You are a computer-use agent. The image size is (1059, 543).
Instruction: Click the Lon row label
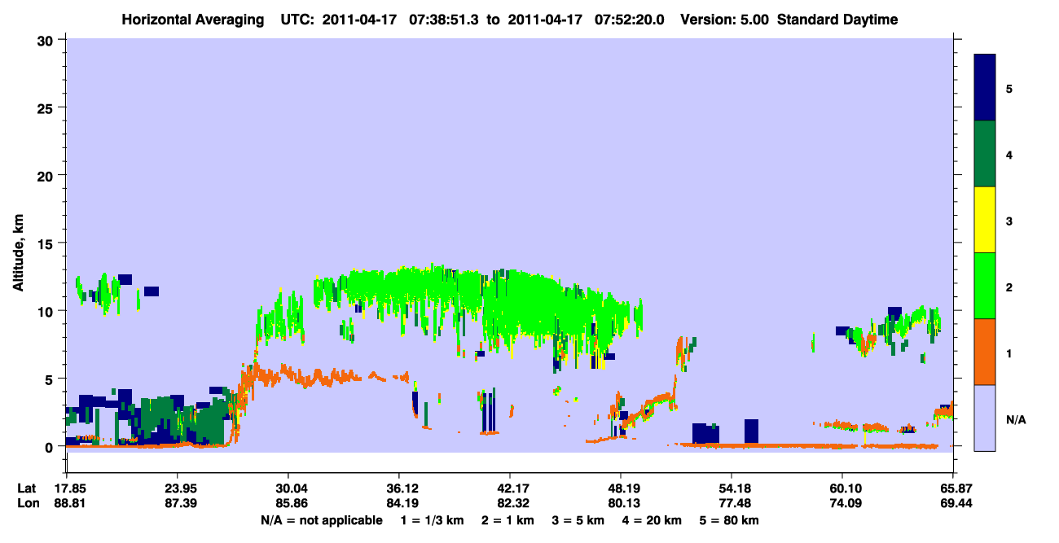point(27,503)
